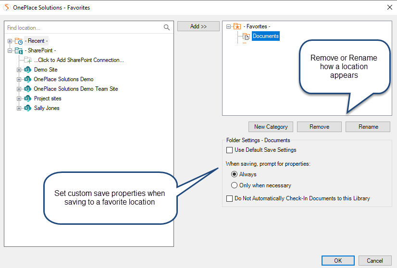This screenshot has height=268, width=397.
Task: Click the Favorites star folder icon
Action: (x=237, y=27)
